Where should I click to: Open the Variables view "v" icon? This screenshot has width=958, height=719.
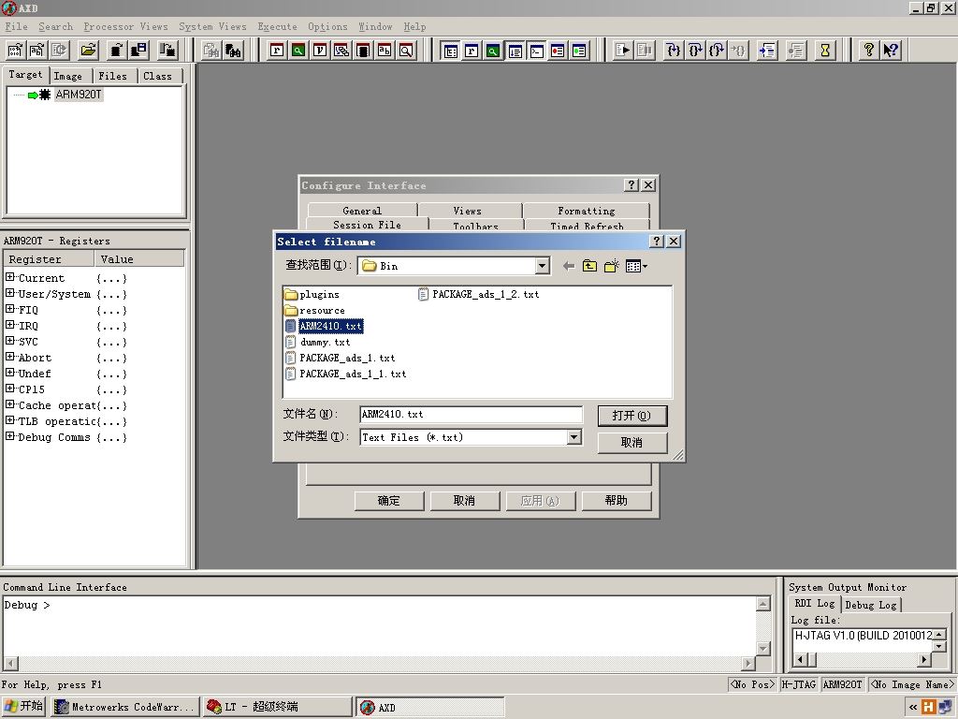click(320, 51)
